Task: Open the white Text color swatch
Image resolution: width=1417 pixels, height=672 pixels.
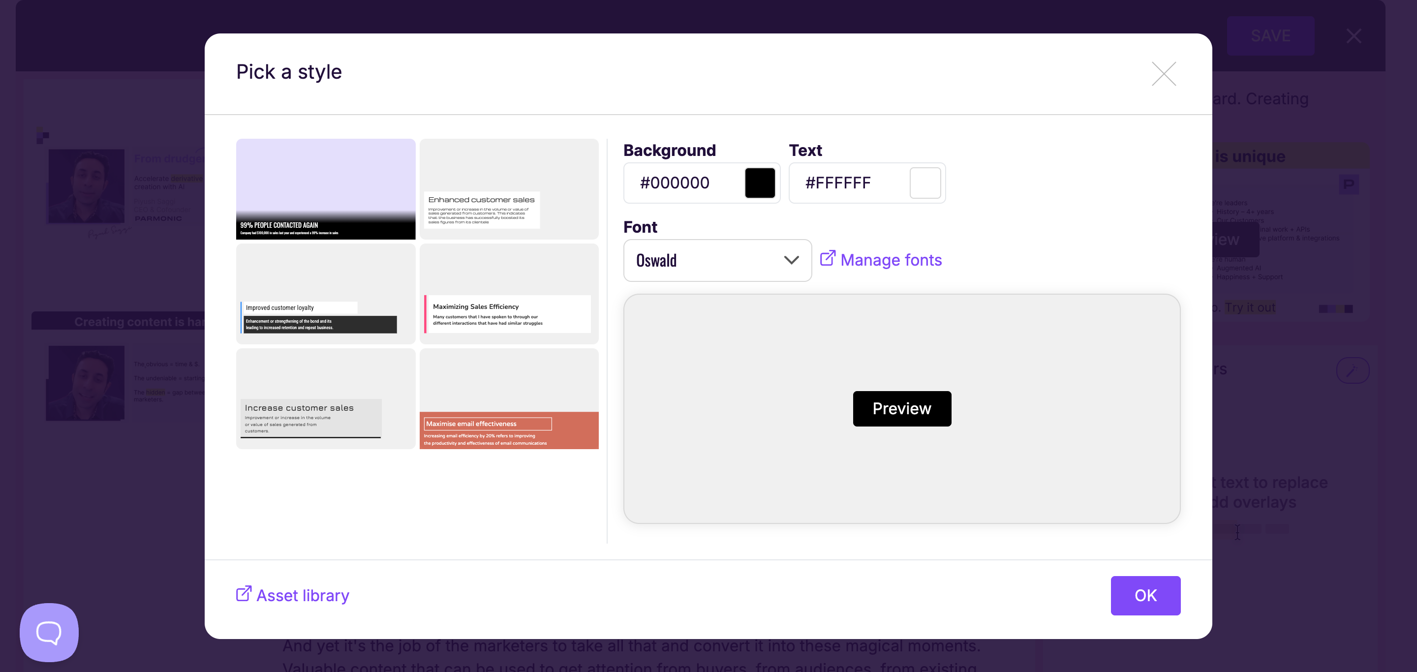Action: click(x=924, y=183)
